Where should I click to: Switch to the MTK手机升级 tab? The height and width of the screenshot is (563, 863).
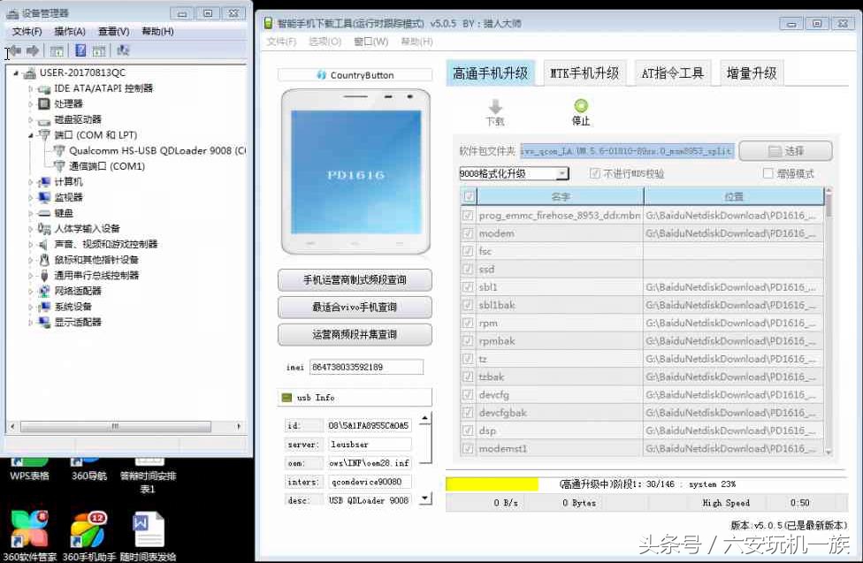[584, 73]
